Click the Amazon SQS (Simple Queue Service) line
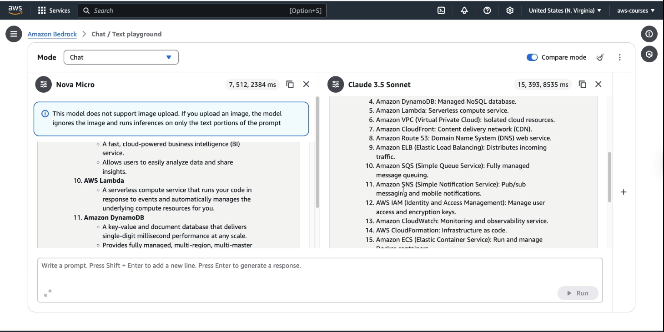 coord(453,171)
